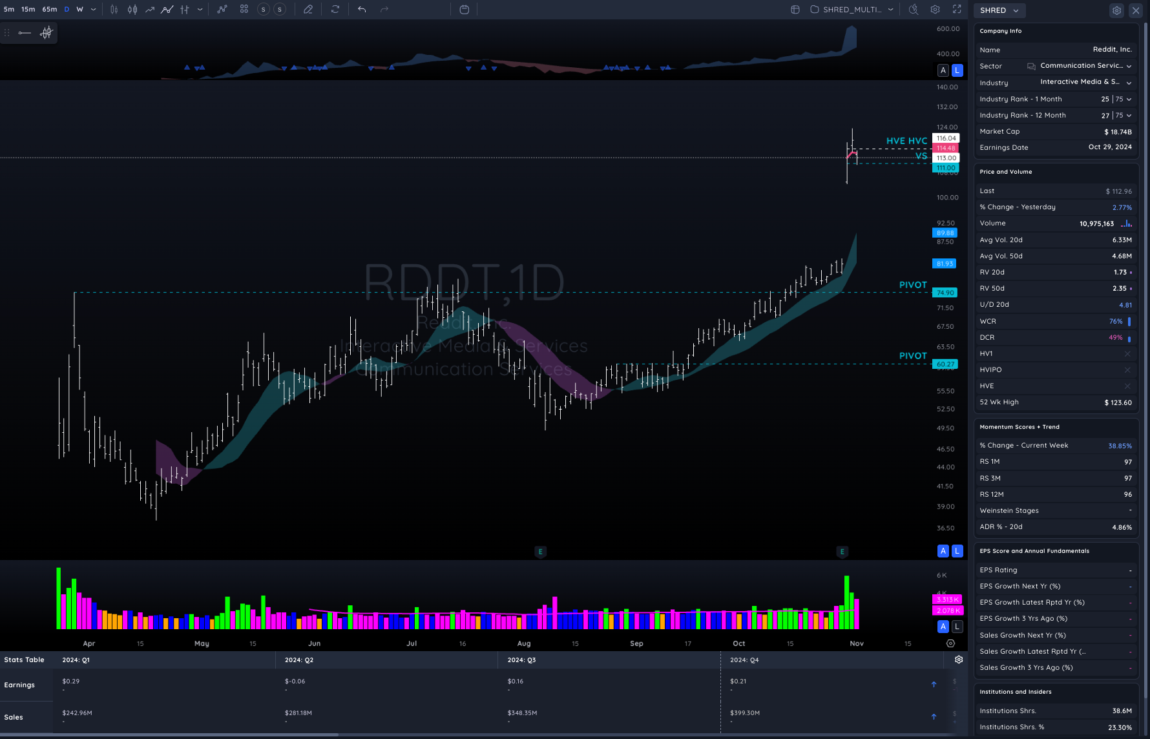Click the 111.00 VS price label
This screenshot has height=739, width=1150.
[x=946, y=168]
